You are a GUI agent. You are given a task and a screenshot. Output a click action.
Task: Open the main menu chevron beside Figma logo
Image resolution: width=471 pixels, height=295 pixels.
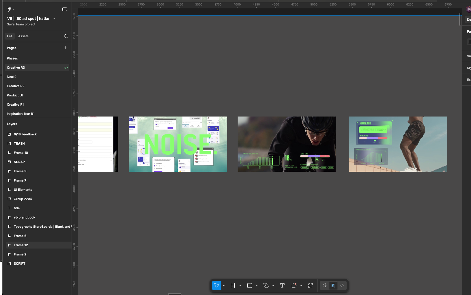pyautogui.click(x=14, y=9)
